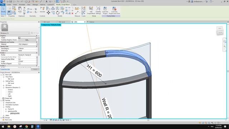Click the H1 = 600 dimension label

[x=94, y=71]
